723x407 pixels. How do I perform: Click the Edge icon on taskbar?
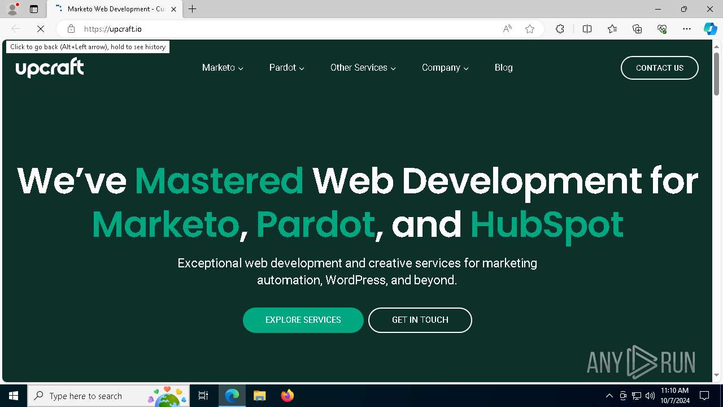point(232,396)
